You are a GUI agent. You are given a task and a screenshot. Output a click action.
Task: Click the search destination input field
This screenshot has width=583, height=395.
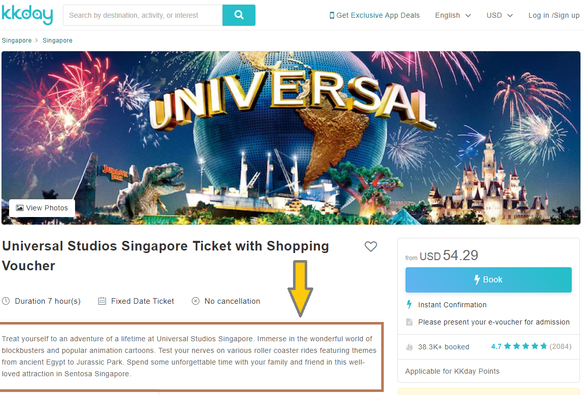click(143, 15)
